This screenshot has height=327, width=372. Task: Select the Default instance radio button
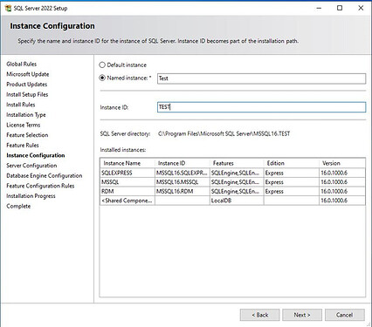click(x=102, y=65)
